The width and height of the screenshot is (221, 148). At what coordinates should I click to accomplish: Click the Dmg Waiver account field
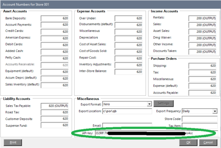[x=202, y=38]
